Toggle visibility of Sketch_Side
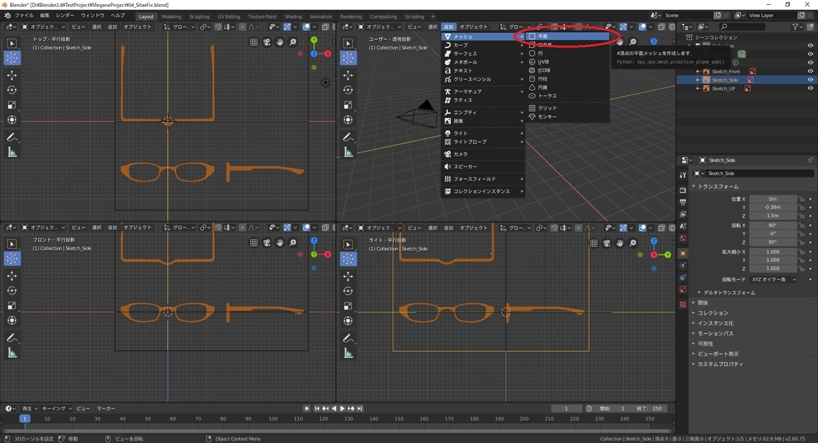This screenshot has height=443, width=818. tap(811, 80)
